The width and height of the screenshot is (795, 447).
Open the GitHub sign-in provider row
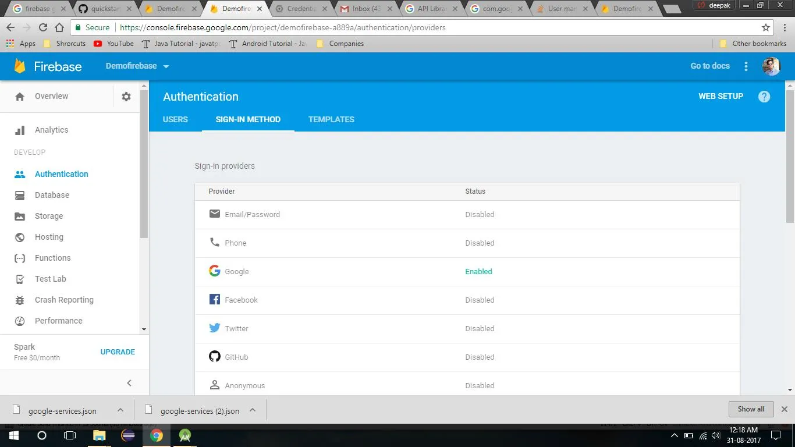point(467,357)
